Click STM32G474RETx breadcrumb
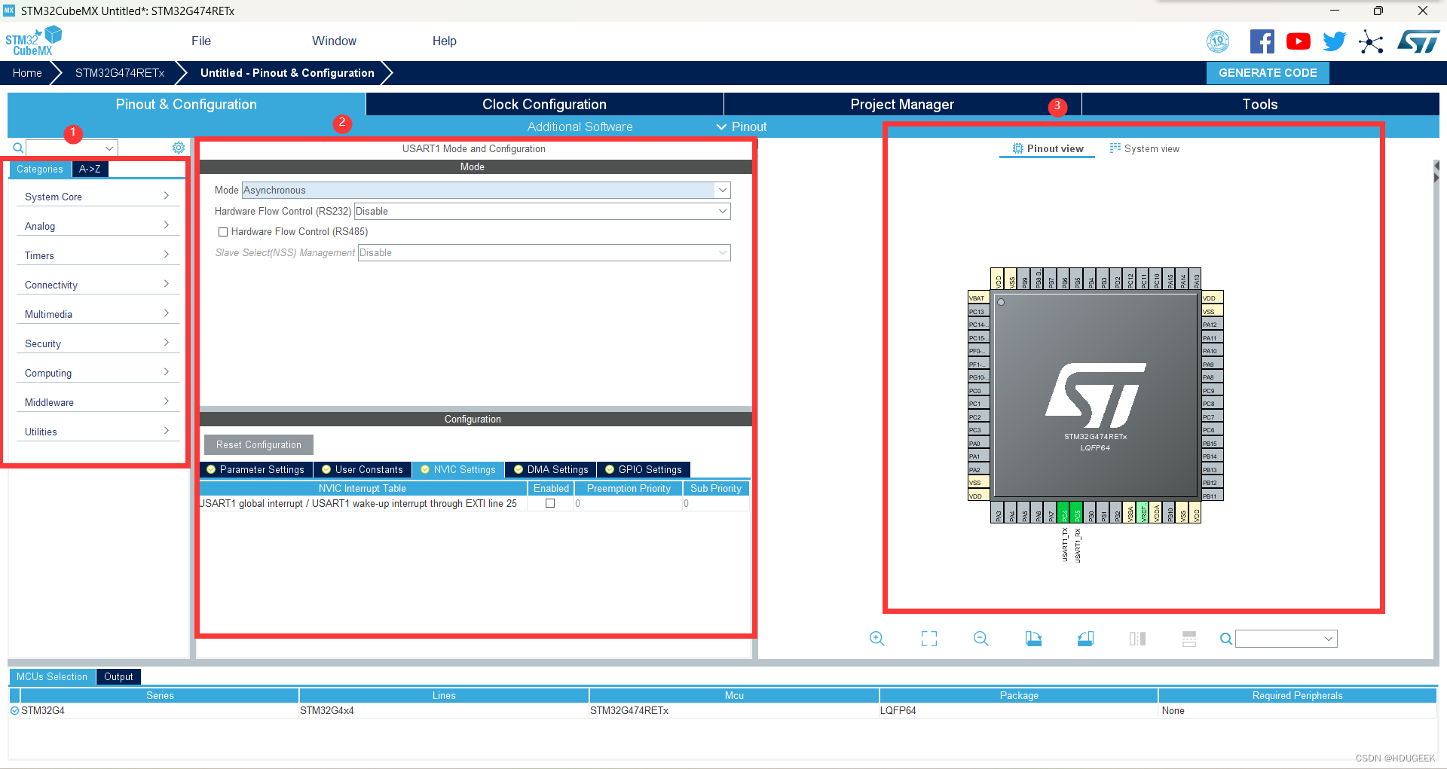 pyautogui.click(x=120, y=73)
